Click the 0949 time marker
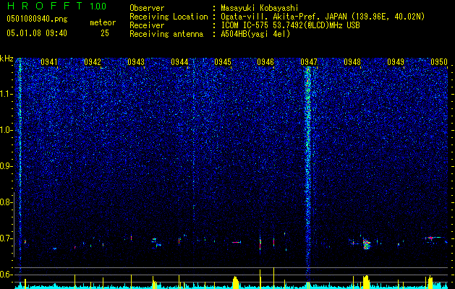455x289 pixels. click(x=396, y=62)
